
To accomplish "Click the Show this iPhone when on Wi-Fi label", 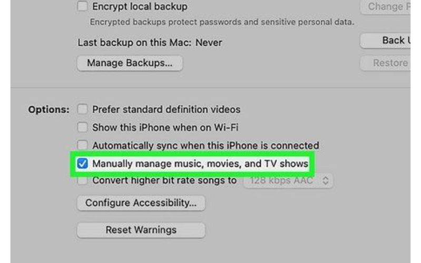I will pyautogui.click(x=165, y=127).
